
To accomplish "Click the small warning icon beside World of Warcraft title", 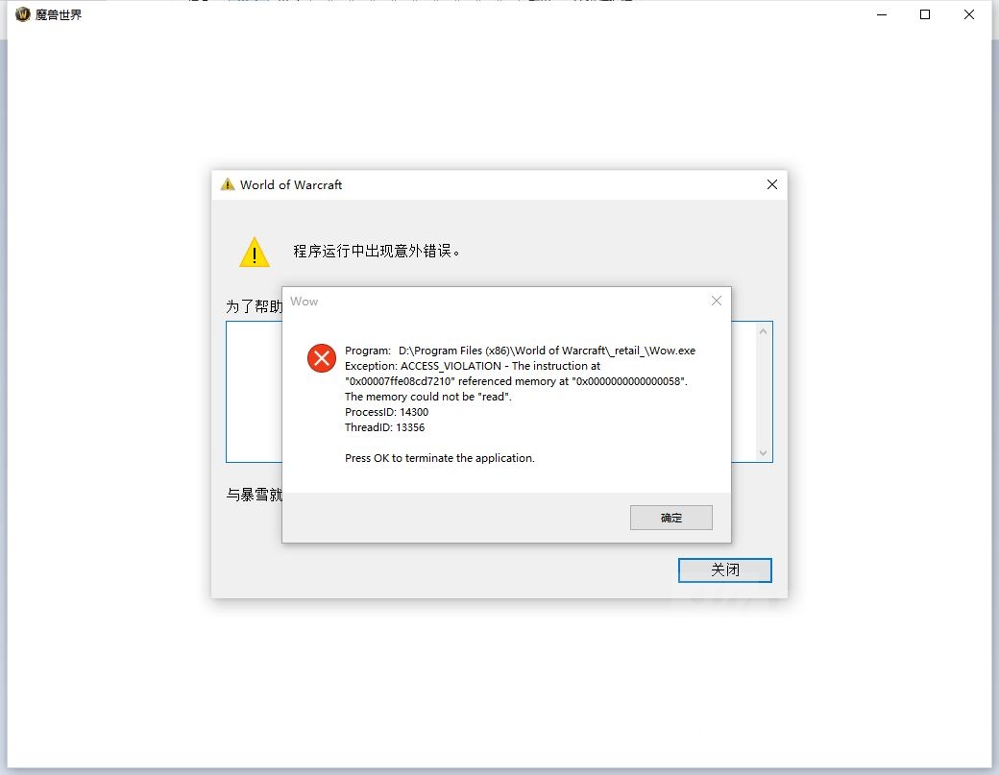I will point(228,184).
